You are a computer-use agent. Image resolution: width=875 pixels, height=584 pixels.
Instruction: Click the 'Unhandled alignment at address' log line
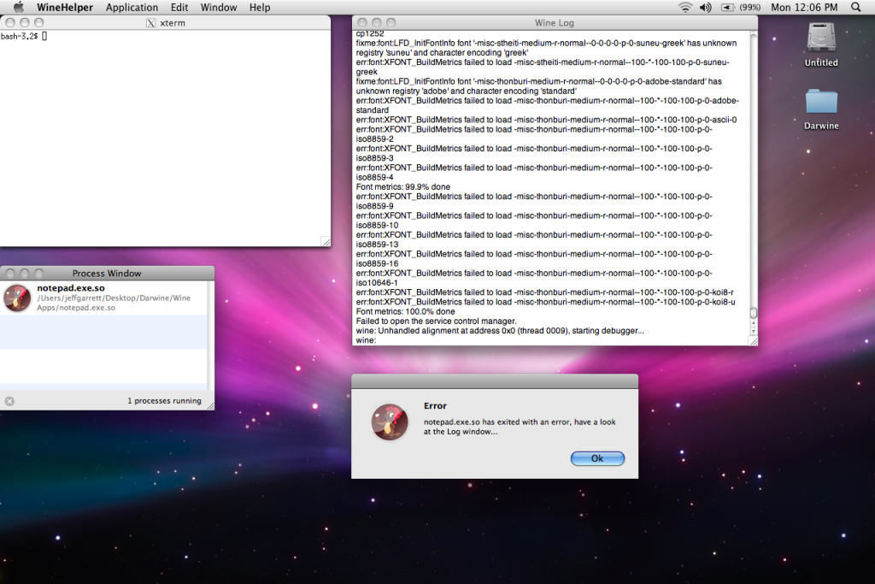pos(500,331)
